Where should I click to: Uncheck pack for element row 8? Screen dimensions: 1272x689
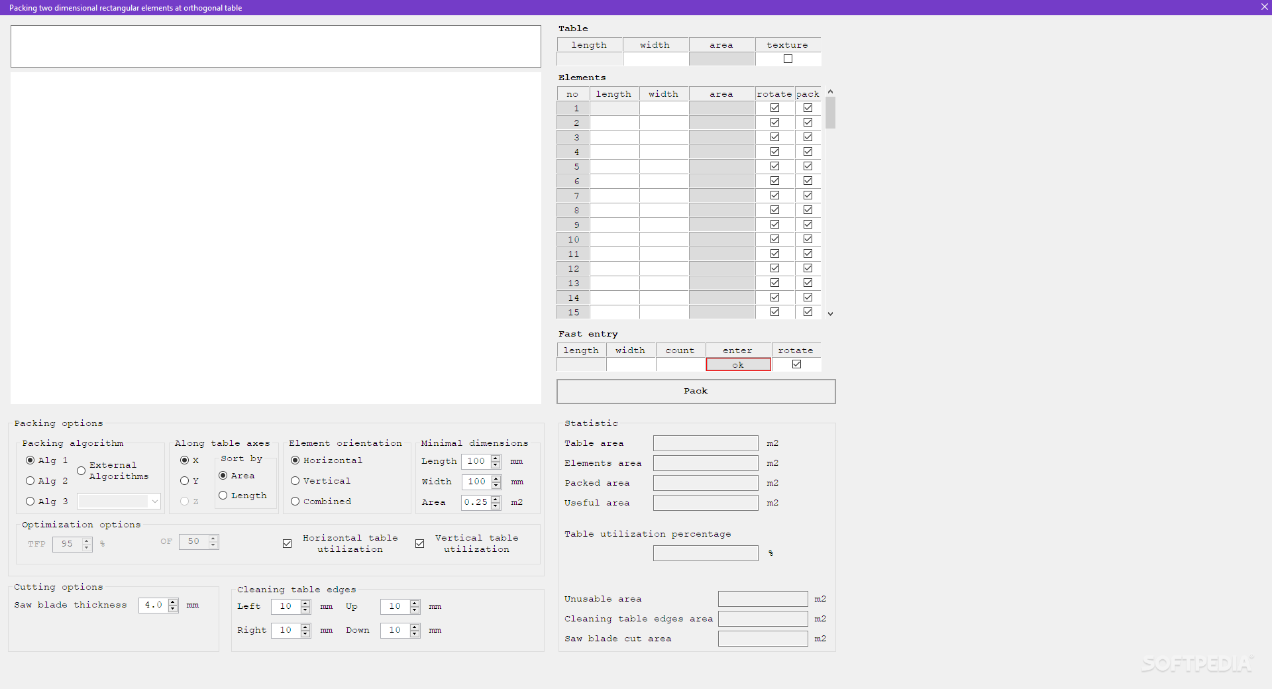[x=808, y=210]
